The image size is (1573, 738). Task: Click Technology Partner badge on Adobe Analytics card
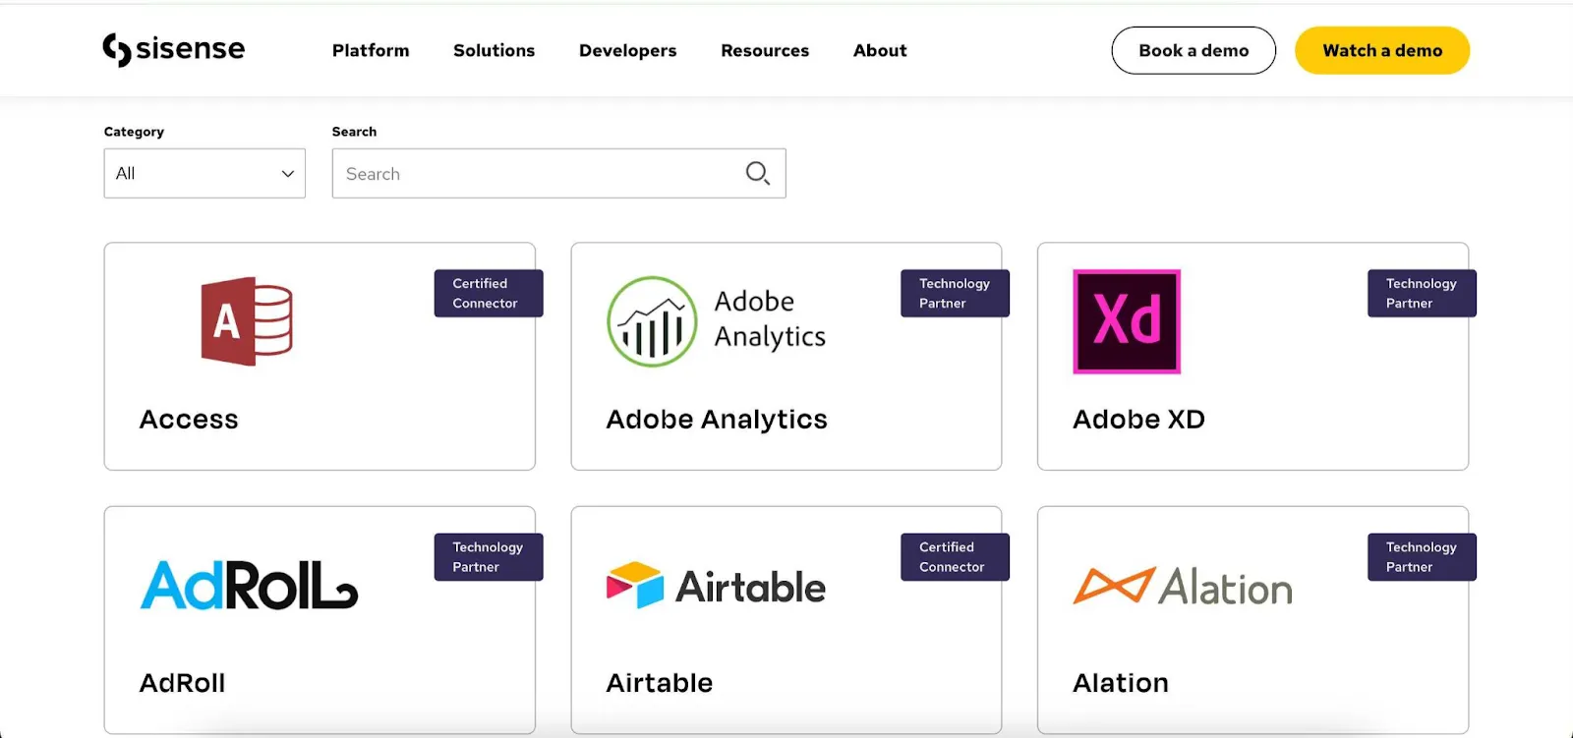point(955,293)
